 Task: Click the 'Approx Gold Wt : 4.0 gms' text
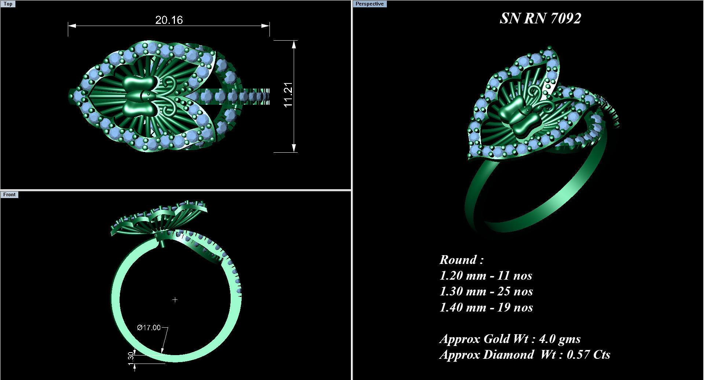click(x=510, y=339)
